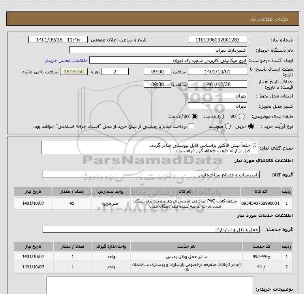Screen dimensions: 304x294
Task: Click service code ج-44
Action: pyautogui.click(x=261, y=267)
